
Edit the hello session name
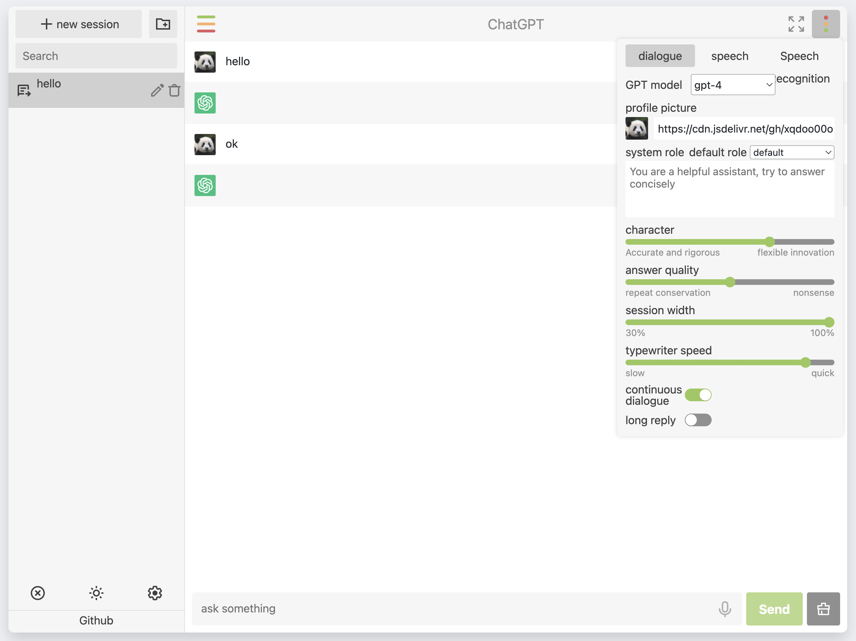pyautogui.click(x=157, y=90)
